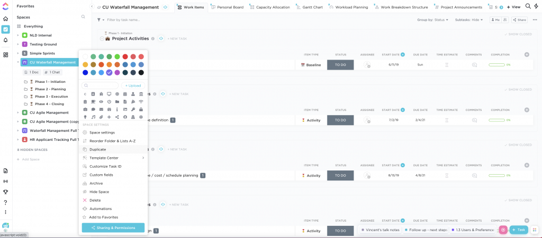Viewport: 542px width, 238px height.
Task: Pick the bug icon for the space
Action: point(101,94)
